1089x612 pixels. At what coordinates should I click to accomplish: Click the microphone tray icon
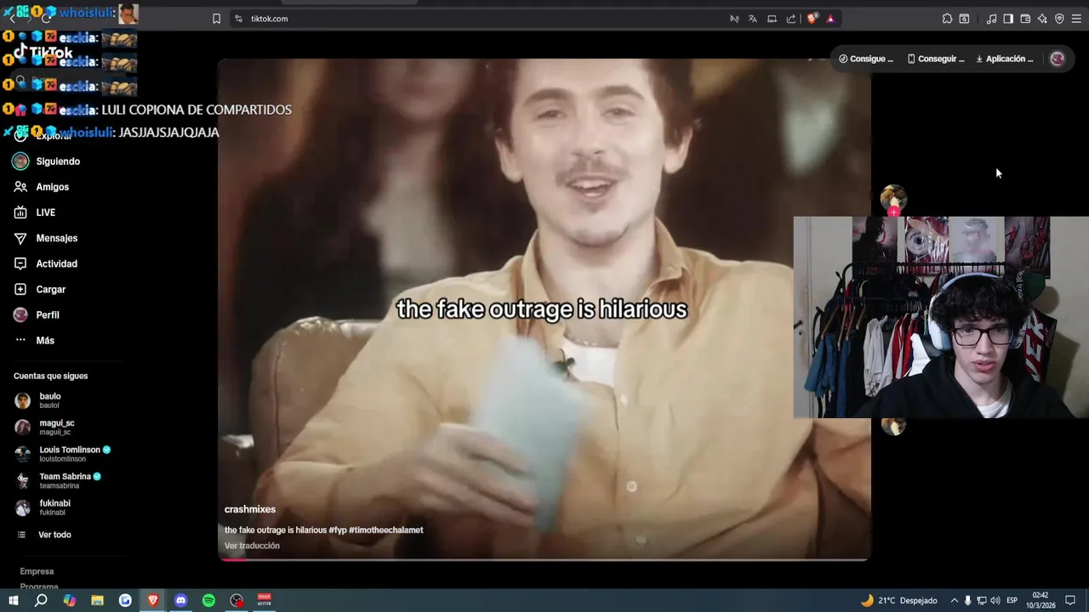click(967, 600)
